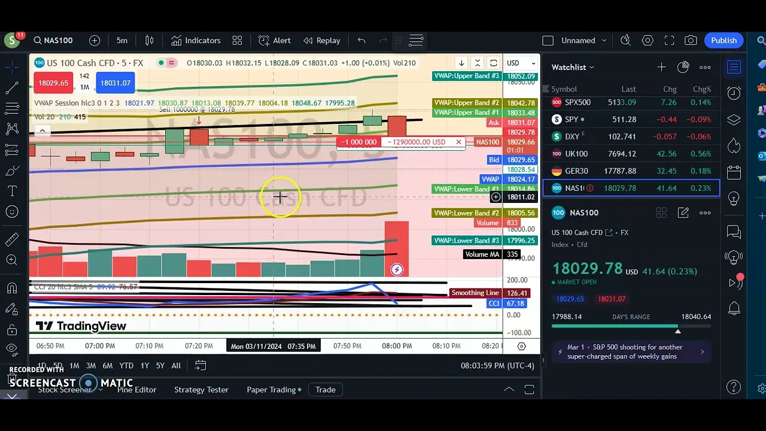Add note for NAS100 pencil icon
766x431 pixels.
683,213
